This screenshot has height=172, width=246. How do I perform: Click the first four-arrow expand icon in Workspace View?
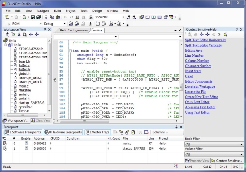tap(31, 35)
